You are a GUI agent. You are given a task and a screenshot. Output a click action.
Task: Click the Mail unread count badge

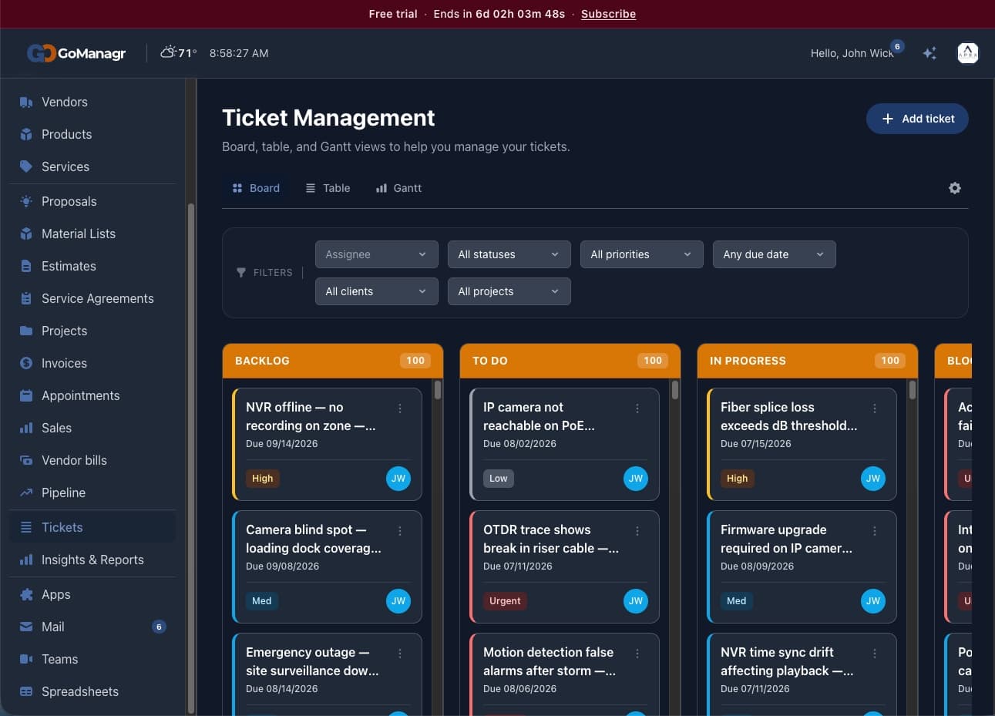159,627
